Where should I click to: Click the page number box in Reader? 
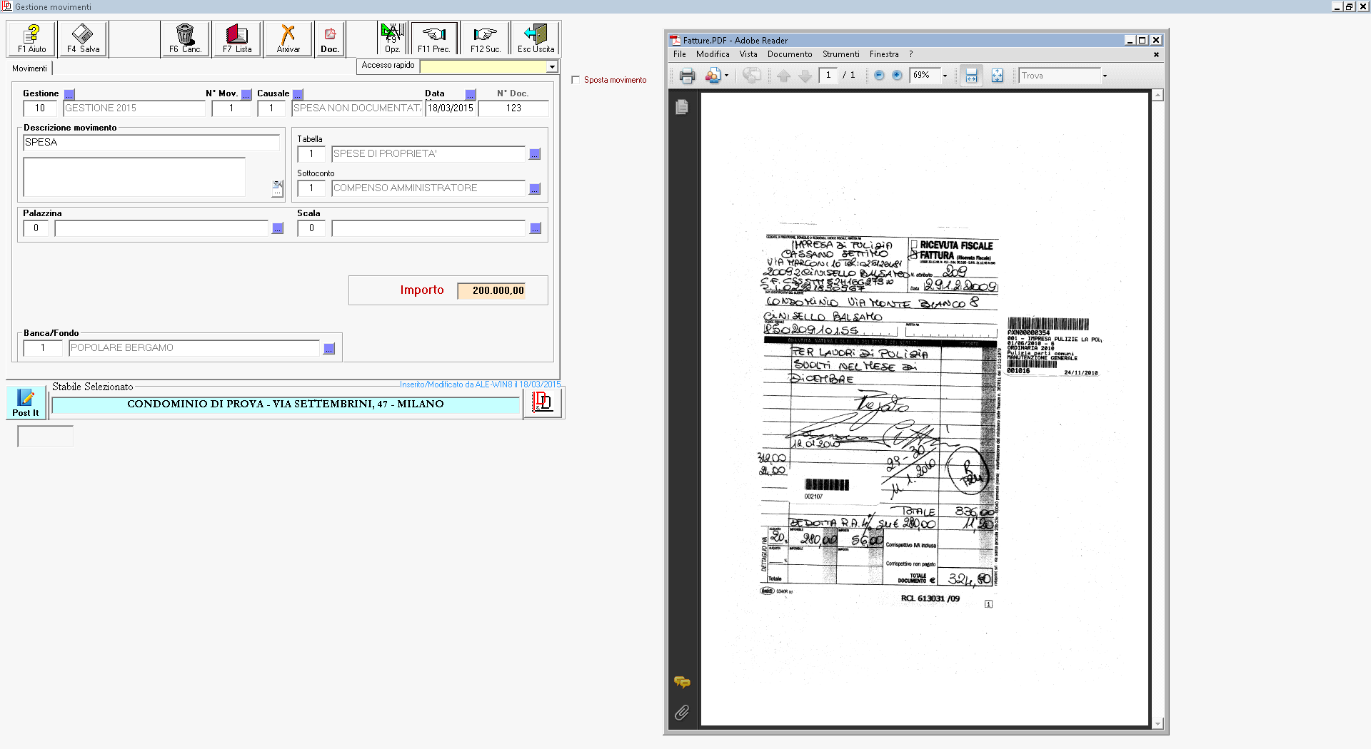828,75
